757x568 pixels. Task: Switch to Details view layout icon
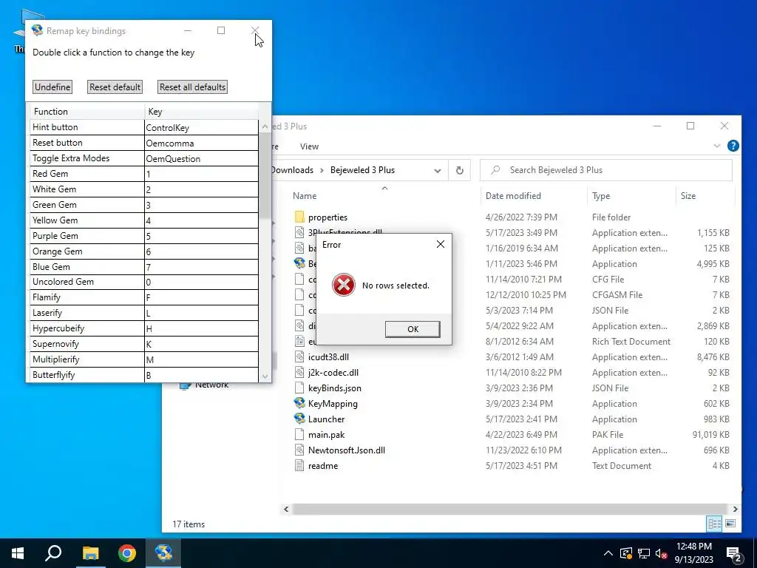[715, 524]
